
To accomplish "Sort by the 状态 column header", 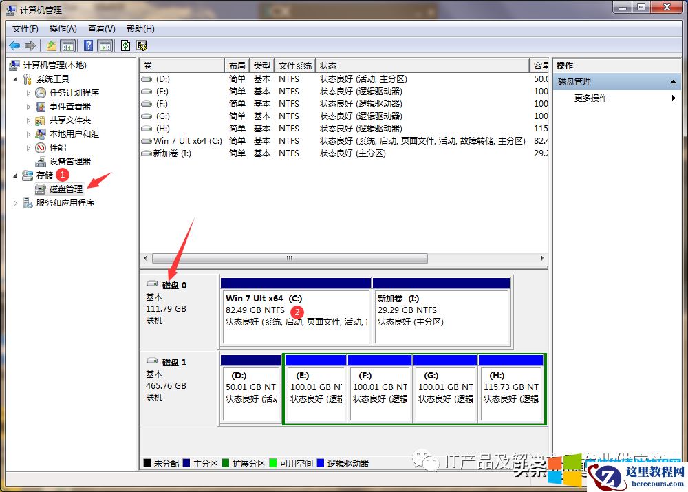I will click(x=422, y=66).
